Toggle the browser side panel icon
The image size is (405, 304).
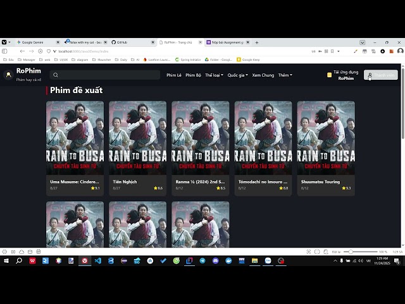(4, 51)
